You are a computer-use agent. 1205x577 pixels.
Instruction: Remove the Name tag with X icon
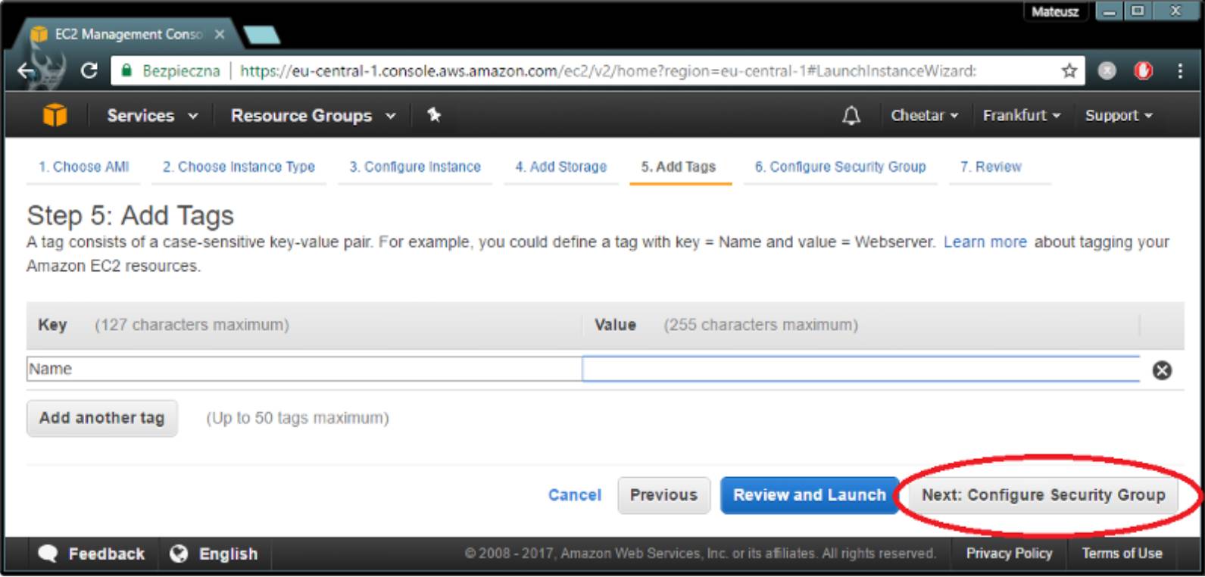pyautogui.click(x=1162, y=370)
